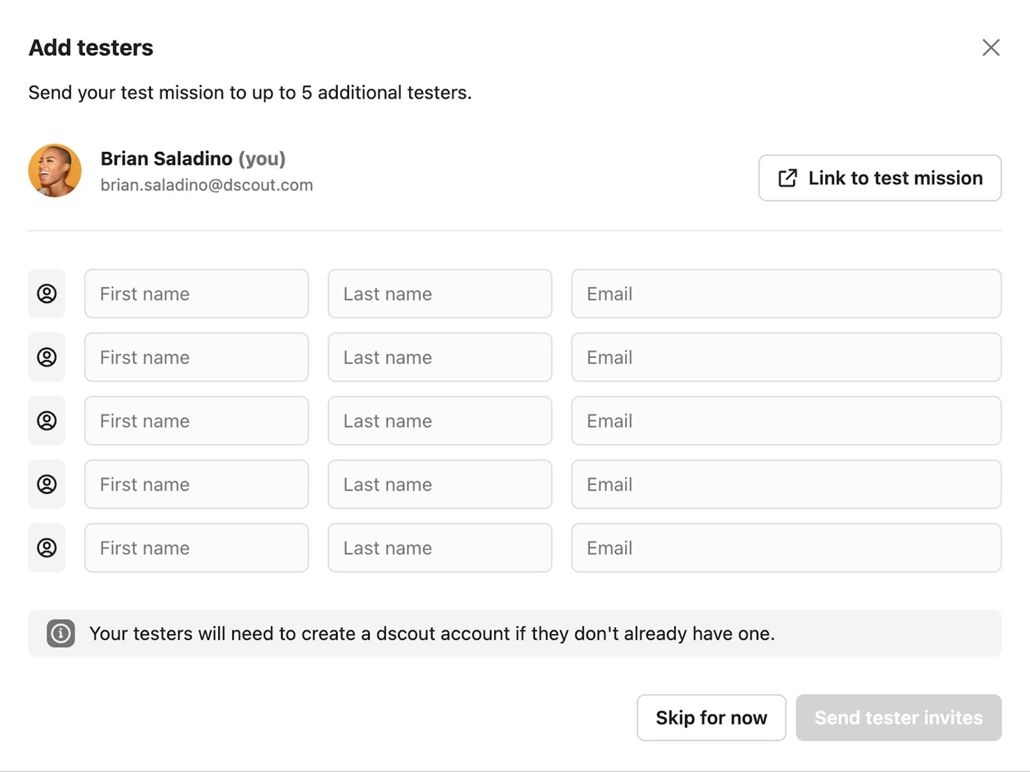Click the fifth row's user avatar icon
Viewport: 1030px width, 772px height.
coord(46,548)
